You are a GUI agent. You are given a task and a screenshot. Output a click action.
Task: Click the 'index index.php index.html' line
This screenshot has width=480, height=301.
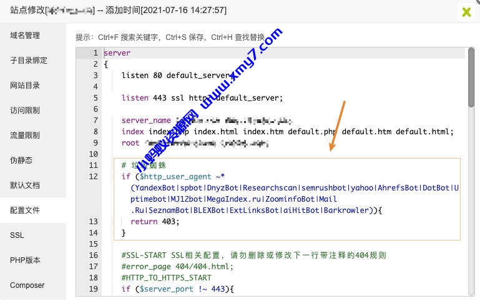point(287,132)
